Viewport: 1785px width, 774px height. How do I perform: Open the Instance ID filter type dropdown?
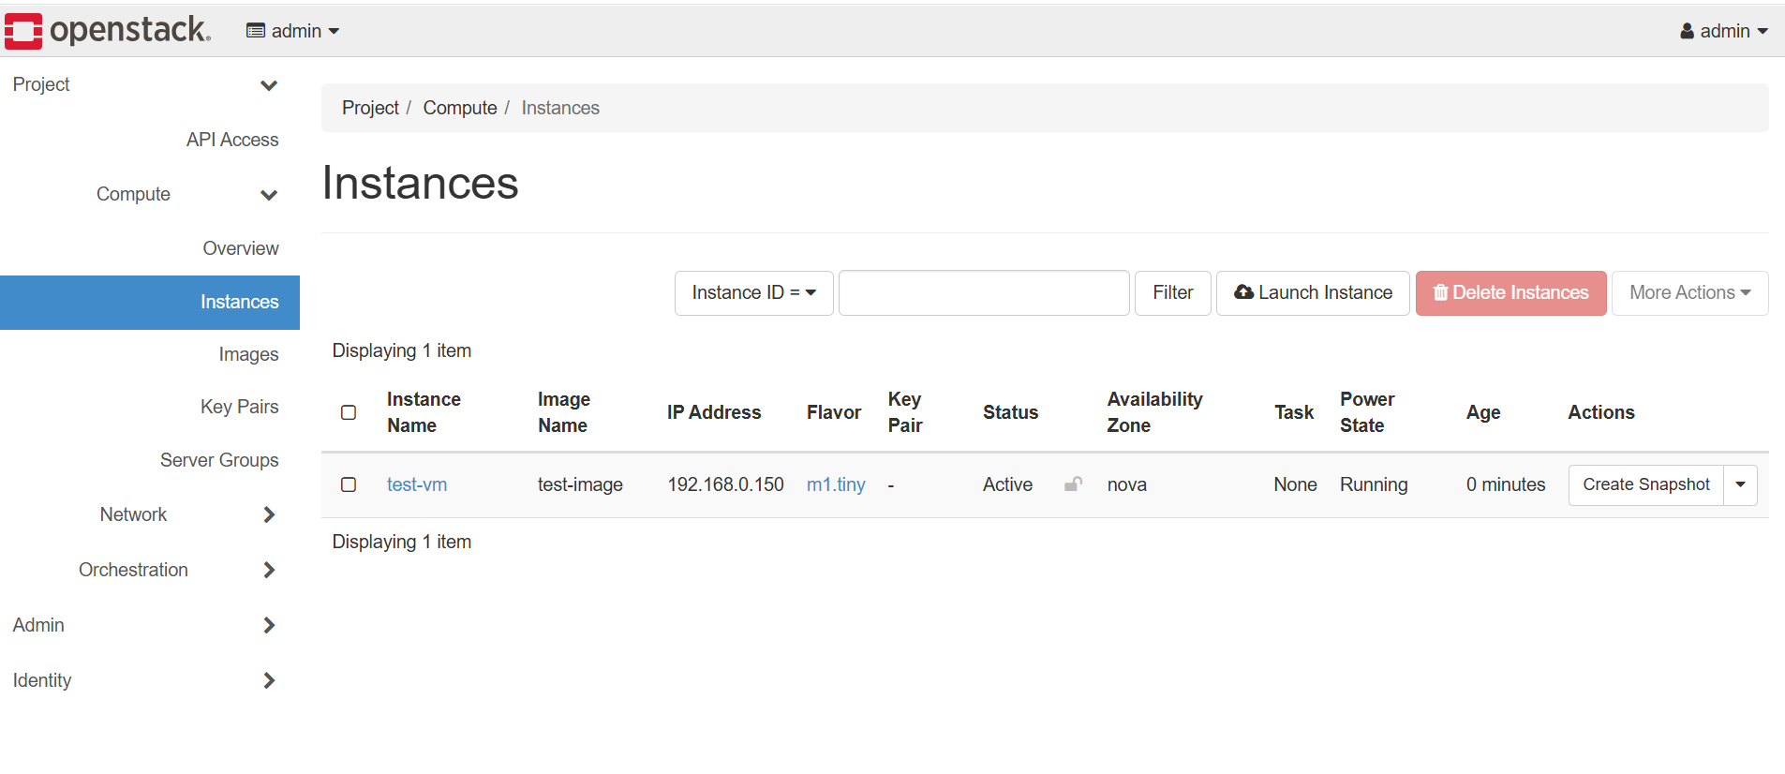753,293
